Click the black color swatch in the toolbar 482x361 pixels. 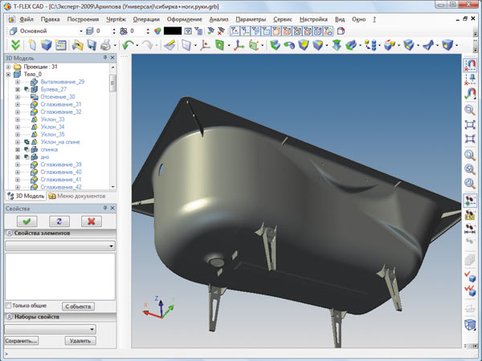coord(173,31)
